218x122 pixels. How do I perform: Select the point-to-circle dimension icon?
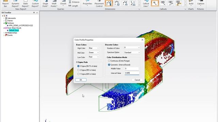click(x=117, y=3)
